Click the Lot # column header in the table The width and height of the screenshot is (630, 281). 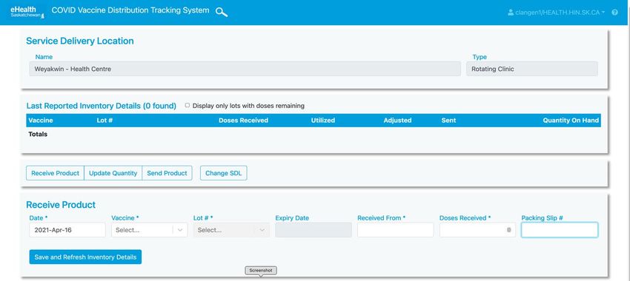click(105, 121)
